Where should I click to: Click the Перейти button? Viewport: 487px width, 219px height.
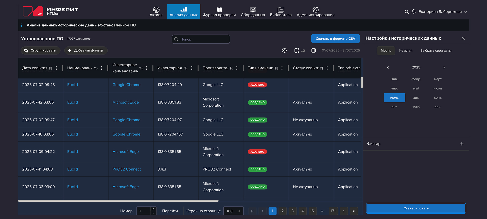pos(170,211)
